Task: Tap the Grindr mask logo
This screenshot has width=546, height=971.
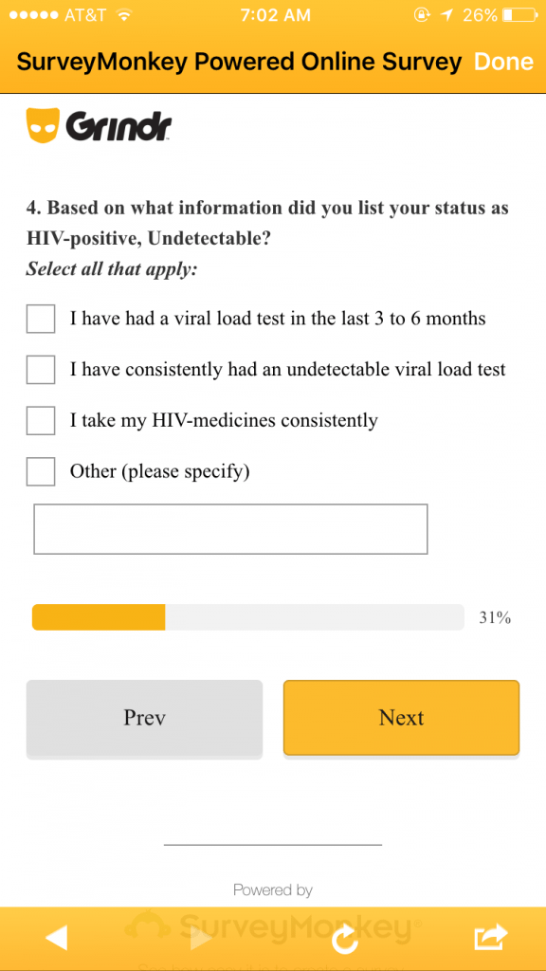Action: [x=43, y=126]
